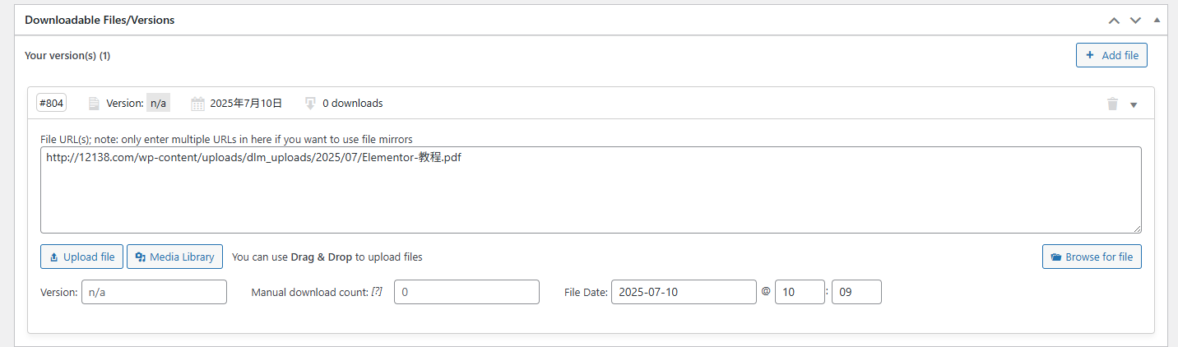
Task: Click into the Version input field
Action: [154, 292]
